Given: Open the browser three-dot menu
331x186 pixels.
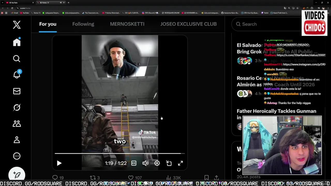Looking at the screenshot, I should (x=328, y=8).
